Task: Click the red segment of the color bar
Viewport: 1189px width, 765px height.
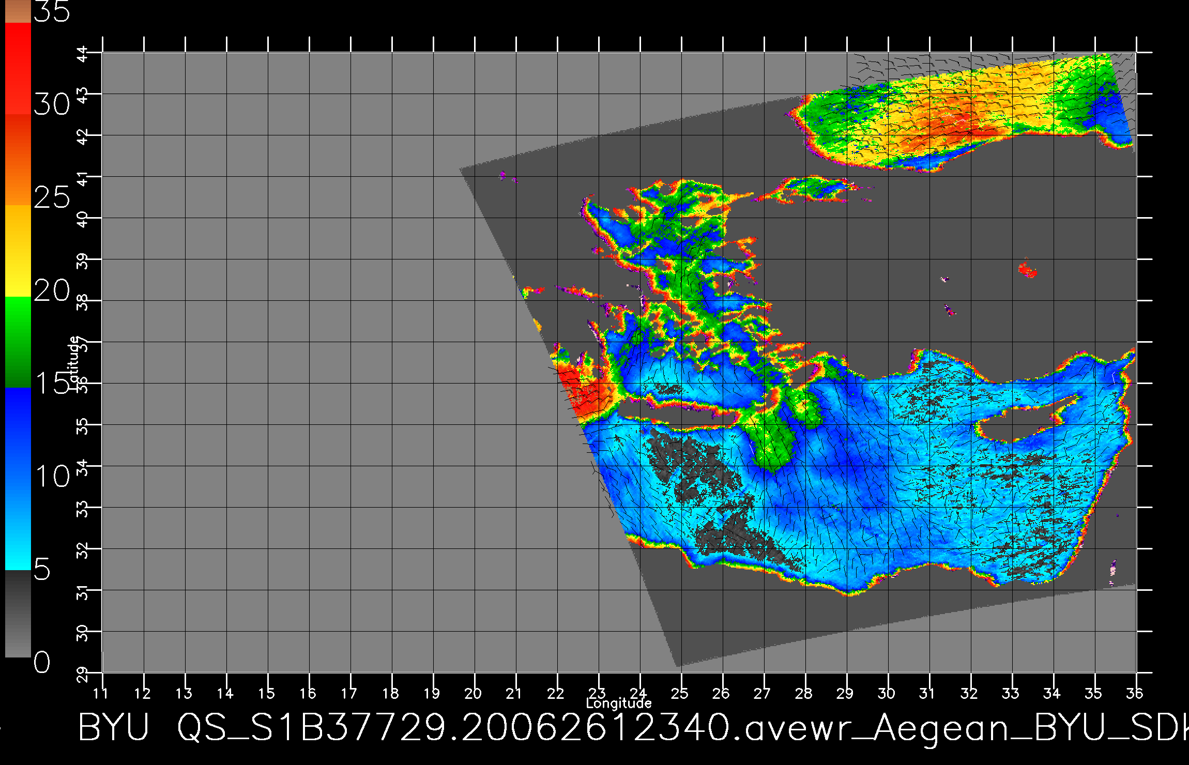Action: point(18,69)
